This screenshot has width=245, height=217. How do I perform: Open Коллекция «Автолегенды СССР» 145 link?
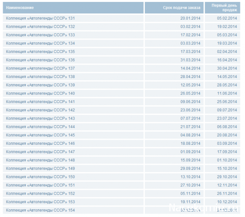click(x=40, y=135)
